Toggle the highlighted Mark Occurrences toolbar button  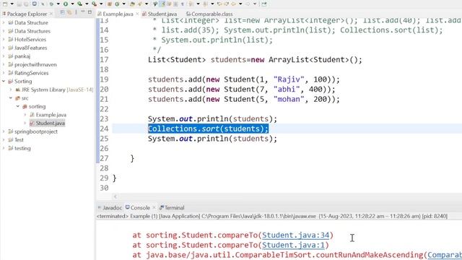click(x=162, y=4)
